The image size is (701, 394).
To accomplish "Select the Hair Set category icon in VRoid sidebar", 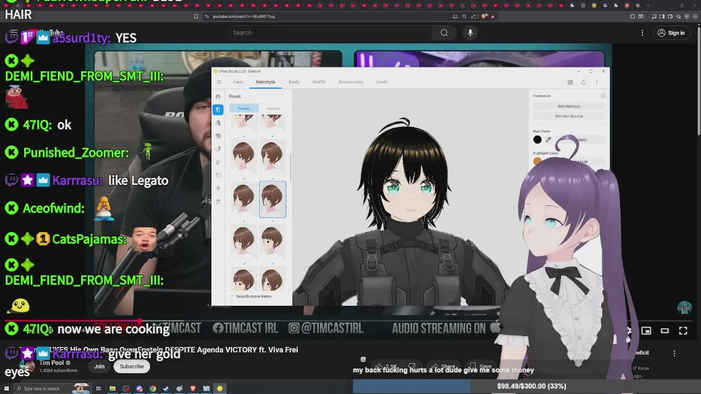I will tap(218, 97).
